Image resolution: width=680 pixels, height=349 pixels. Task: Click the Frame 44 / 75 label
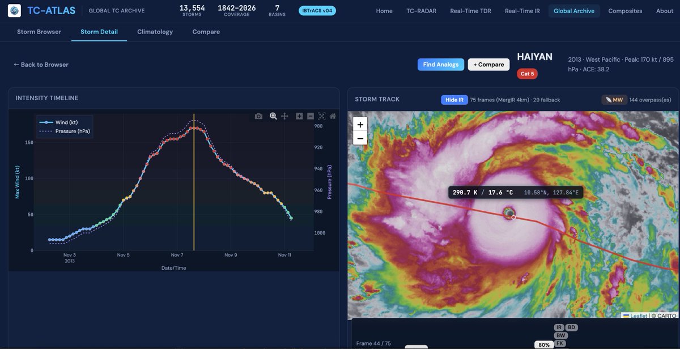[x=373, y=343]
